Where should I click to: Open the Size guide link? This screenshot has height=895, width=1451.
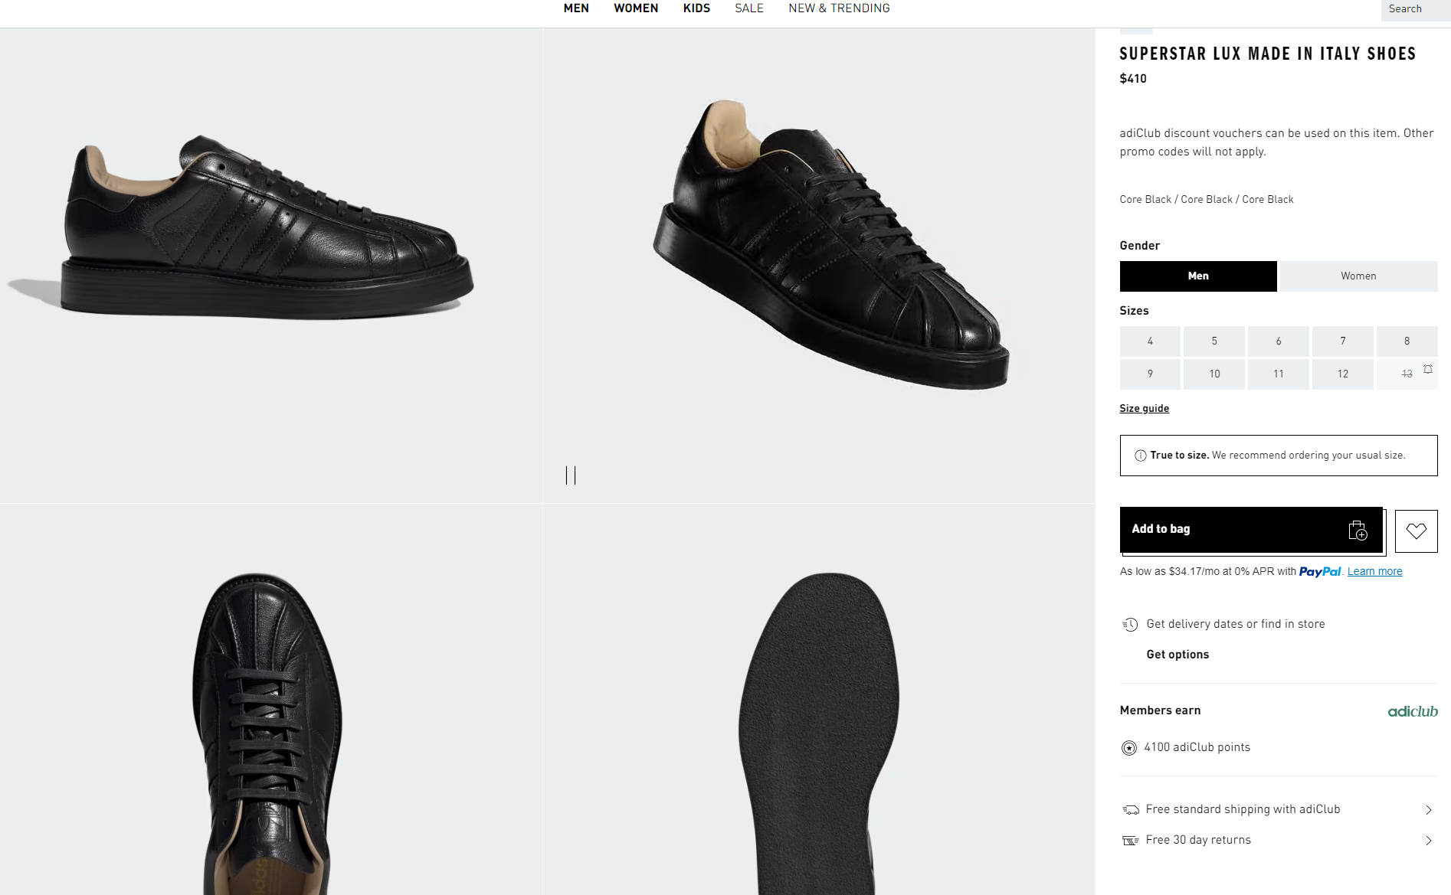1144,409
